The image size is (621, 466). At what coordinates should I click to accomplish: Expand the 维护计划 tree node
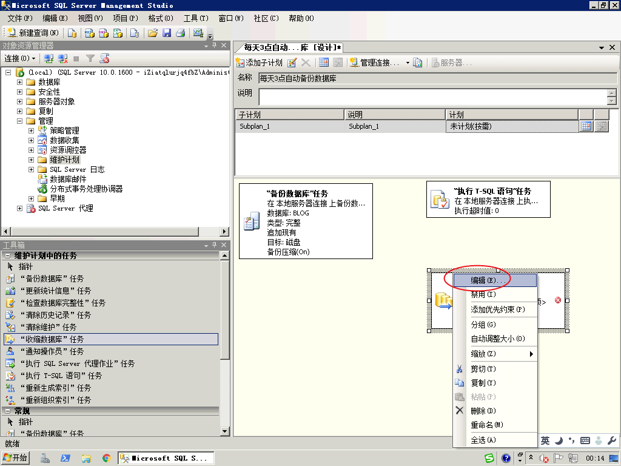(32, 160)
